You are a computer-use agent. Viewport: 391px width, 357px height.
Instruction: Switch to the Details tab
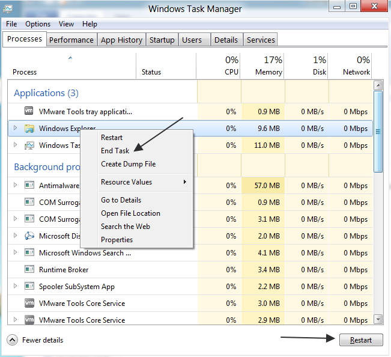[226, 40]
